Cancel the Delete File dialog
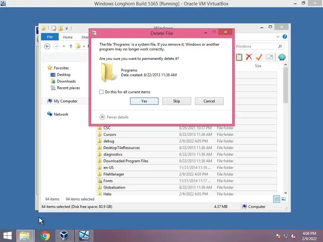The height and width of the screenshot is (242, 323). [209, 101]
